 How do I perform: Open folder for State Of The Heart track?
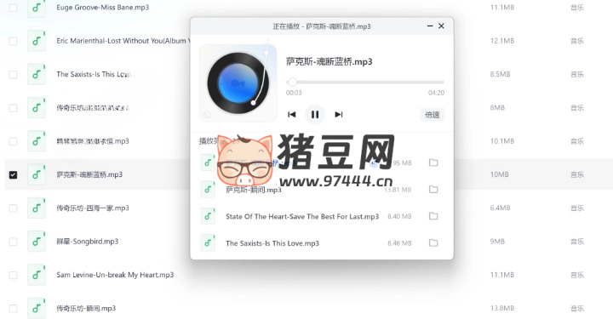tap(433, 216)
